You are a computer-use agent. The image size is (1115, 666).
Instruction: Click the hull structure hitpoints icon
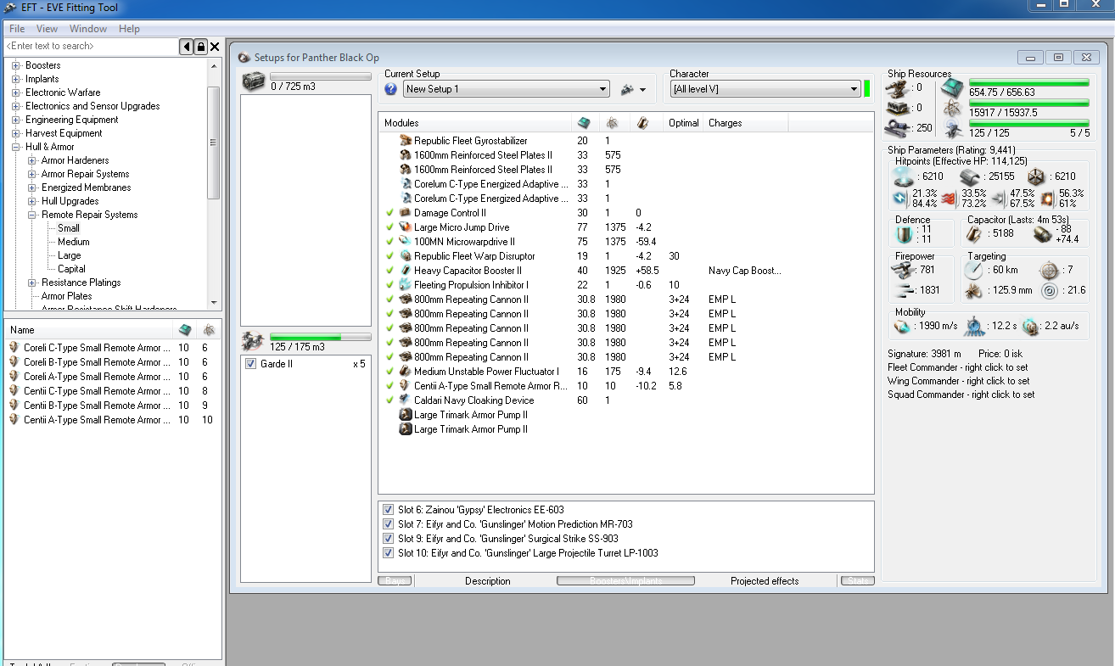(x=1038, y=176)
